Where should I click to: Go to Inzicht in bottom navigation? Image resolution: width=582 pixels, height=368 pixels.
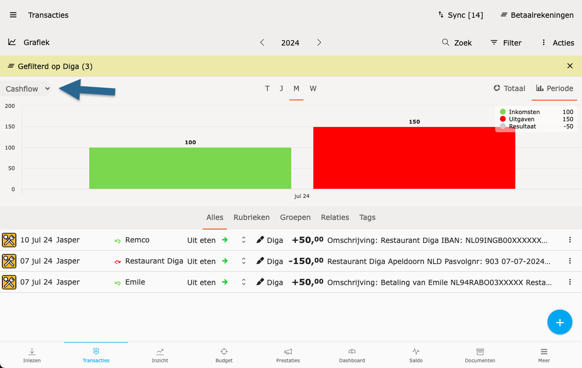(x=160, y=355)
